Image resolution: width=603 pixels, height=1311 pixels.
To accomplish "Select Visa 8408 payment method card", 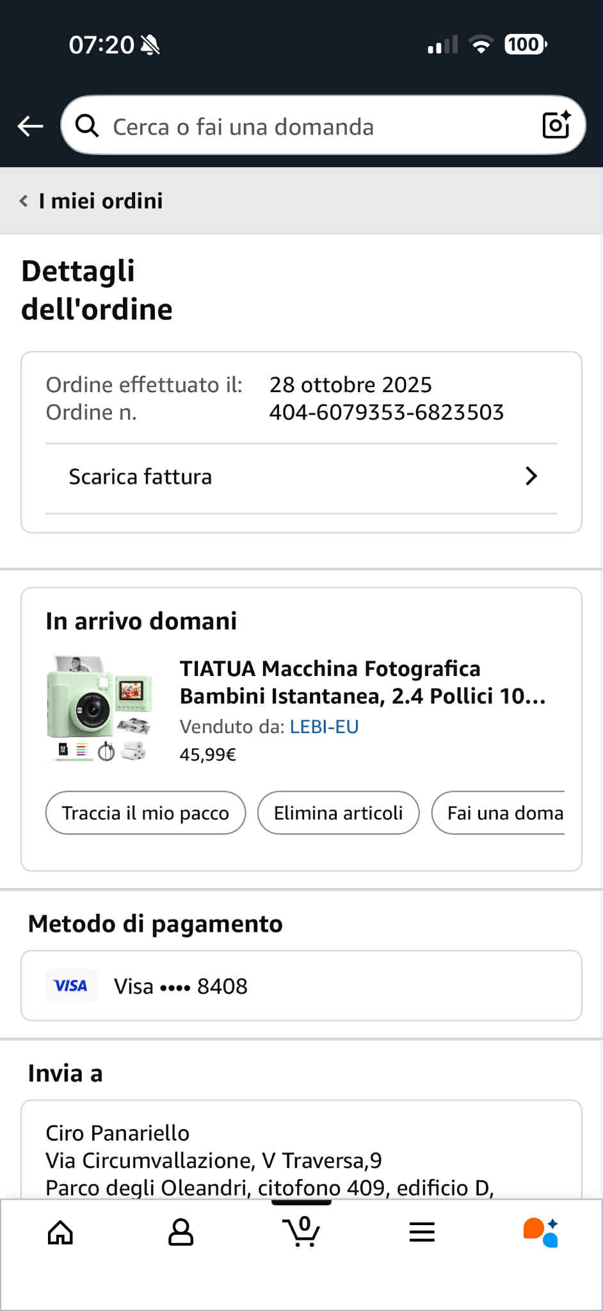I will [301, 985].
